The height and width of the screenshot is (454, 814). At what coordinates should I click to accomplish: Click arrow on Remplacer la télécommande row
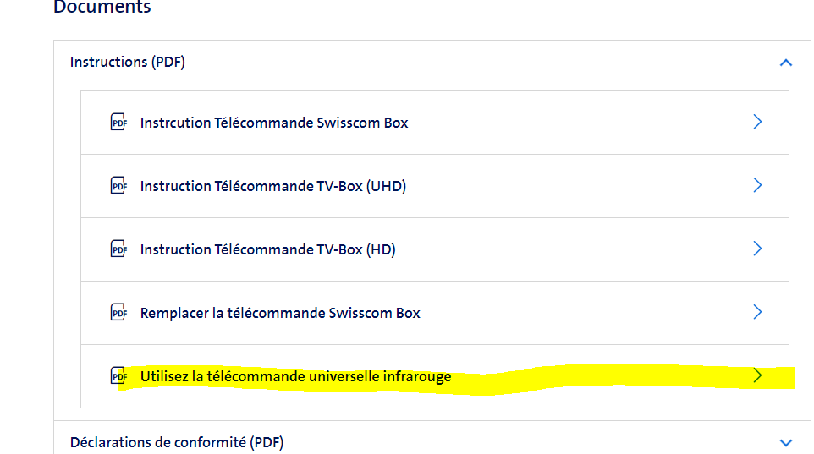pyautogui.click(x=757, y=312)
